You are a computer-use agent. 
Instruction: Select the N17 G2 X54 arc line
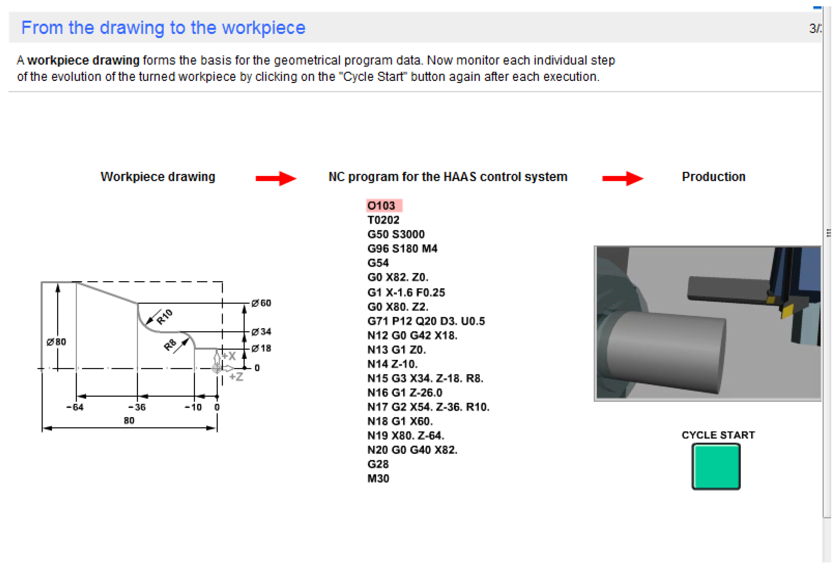[428, 407]
